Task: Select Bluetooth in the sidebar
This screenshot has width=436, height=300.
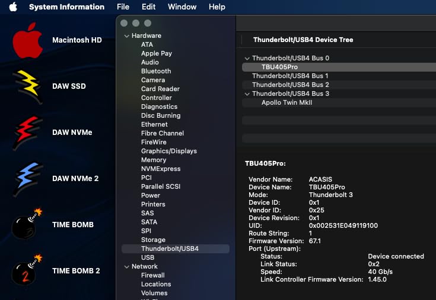Action: tap(156, 71)
